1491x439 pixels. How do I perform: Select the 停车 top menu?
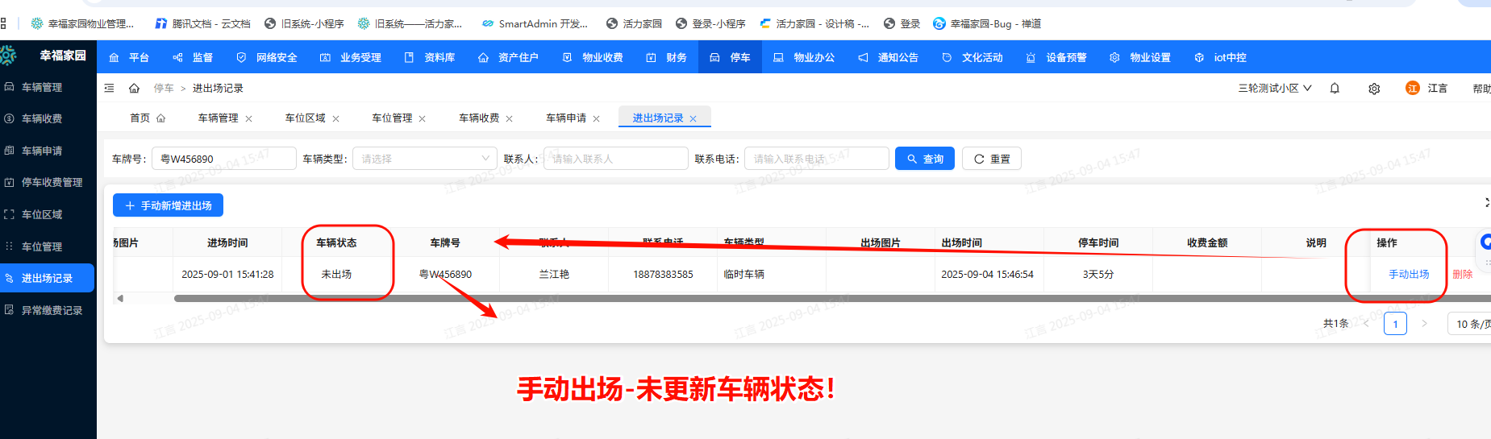point(730,57)
